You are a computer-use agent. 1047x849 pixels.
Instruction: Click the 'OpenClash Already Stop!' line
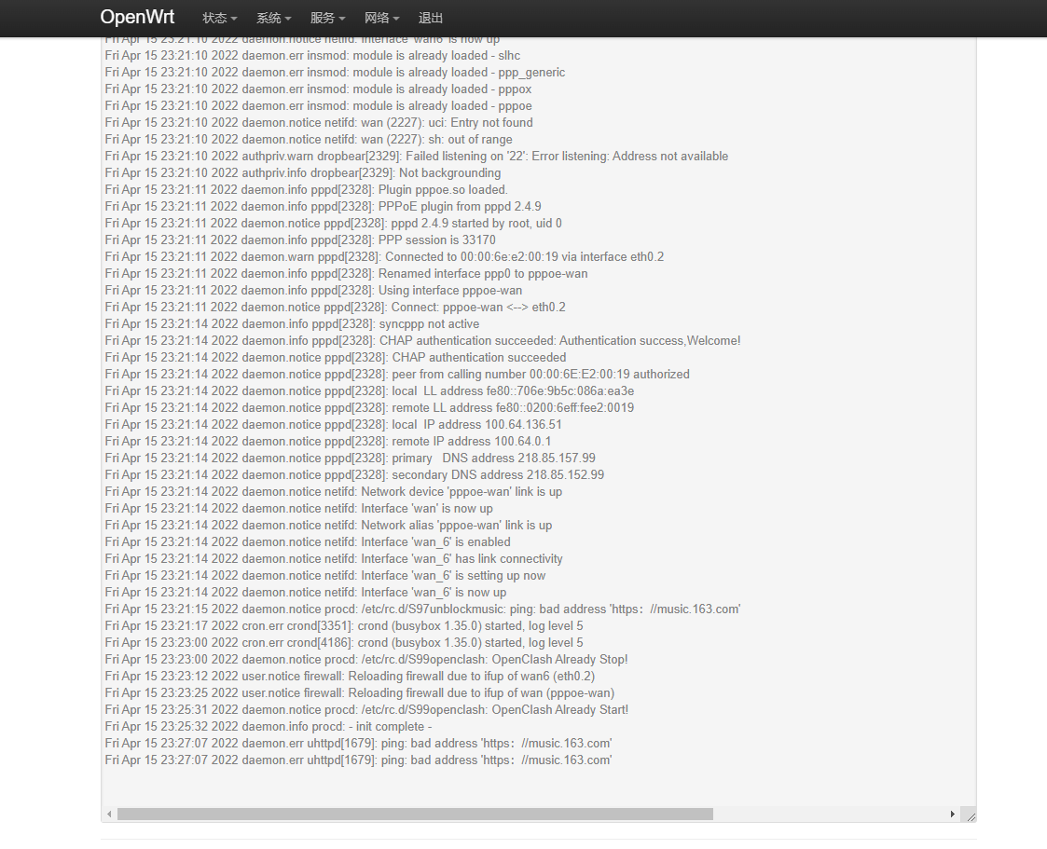pyautogui.click(x=365, y=659)
